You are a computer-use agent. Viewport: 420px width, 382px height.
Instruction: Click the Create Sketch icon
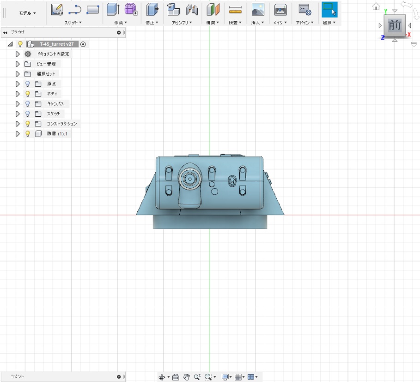coord(57,9)
